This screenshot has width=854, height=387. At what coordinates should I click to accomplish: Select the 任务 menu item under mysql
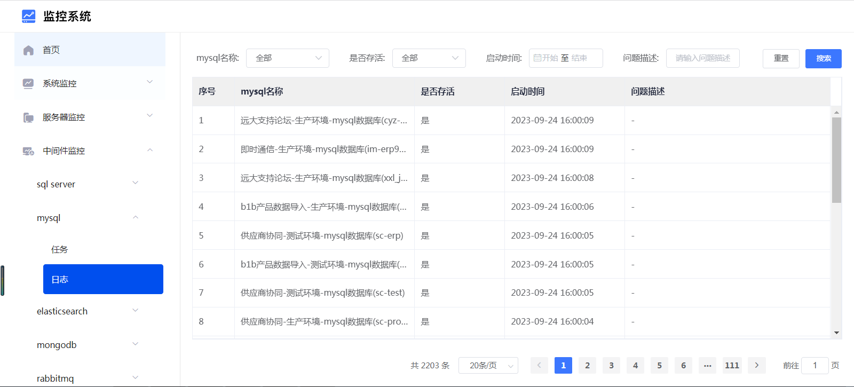point(60,249)
